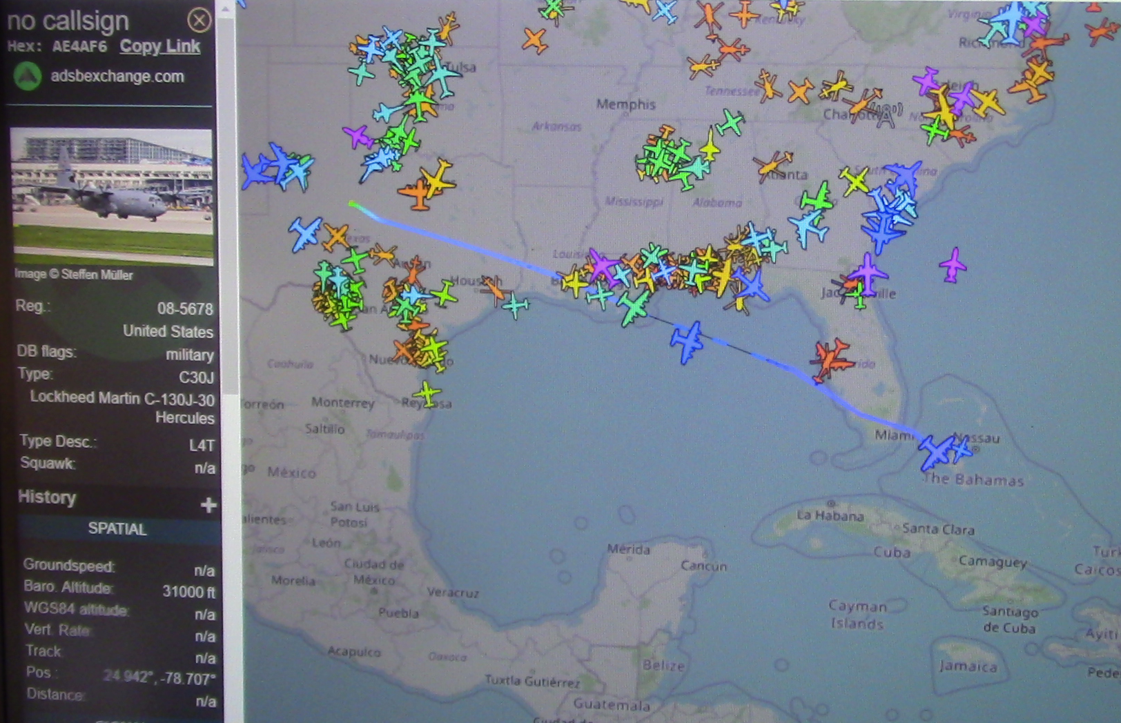Click the DB flags military value
Image resolution: width=1121 pixels, height=723 pixels.
click(189, 355)
